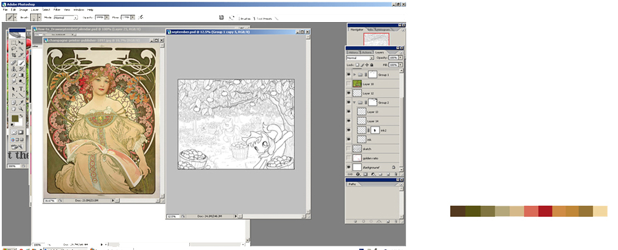618x250 pixels.
Task: Enable the Airbrush option in options bar
Action: click(x=141, y=17)
